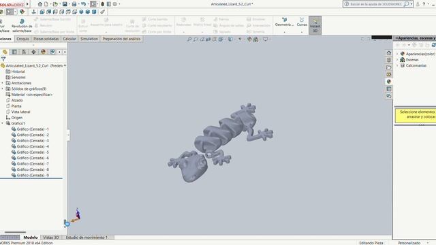The image size is (436, 245).
Task: Select the Sensores tree item
Action: (18, 77)
